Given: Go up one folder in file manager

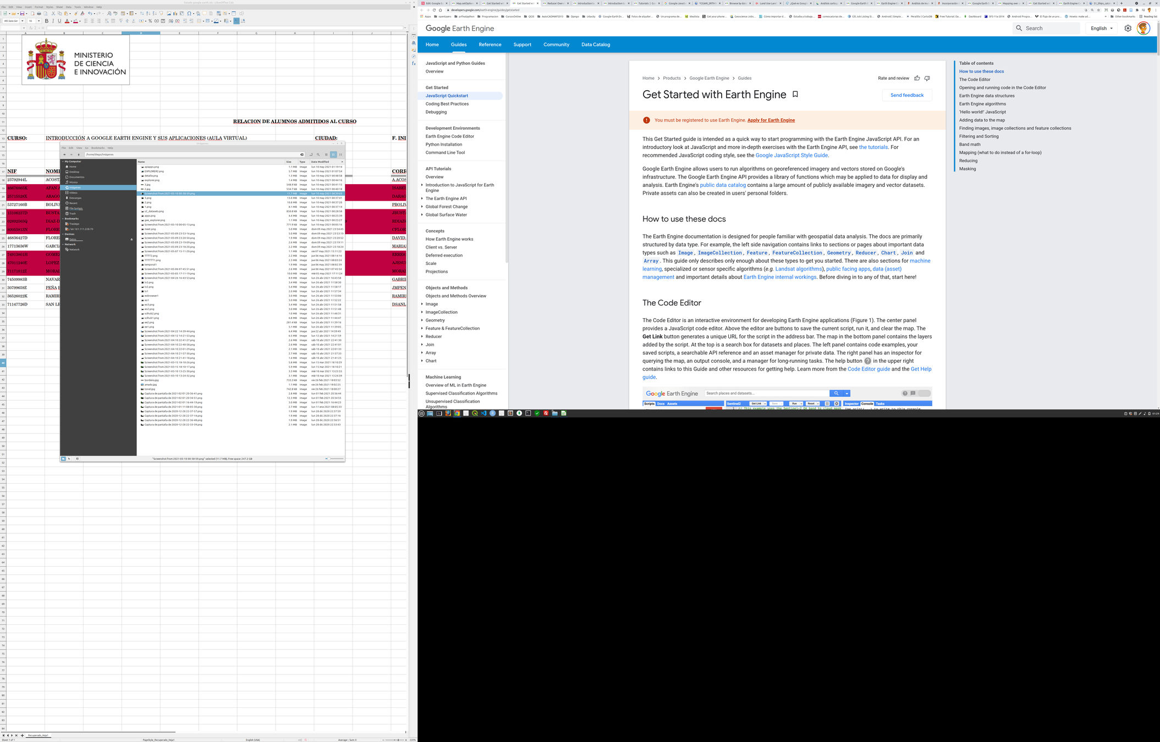Looking at the screenshot, I should [x=78, y=154].
